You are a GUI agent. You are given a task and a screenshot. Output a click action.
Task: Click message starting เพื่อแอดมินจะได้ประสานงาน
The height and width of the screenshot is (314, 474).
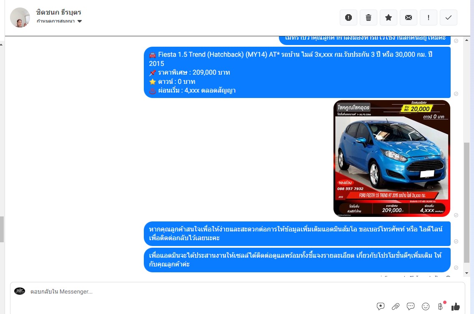click(297, 260)
